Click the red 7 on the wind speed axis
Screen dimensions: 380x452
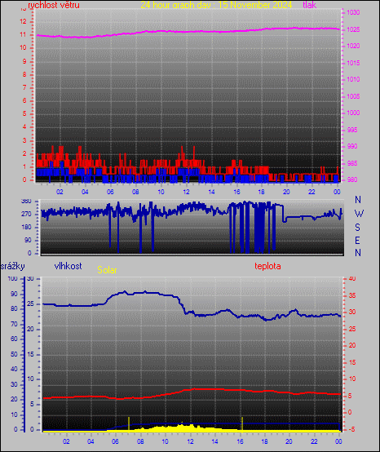24,87
